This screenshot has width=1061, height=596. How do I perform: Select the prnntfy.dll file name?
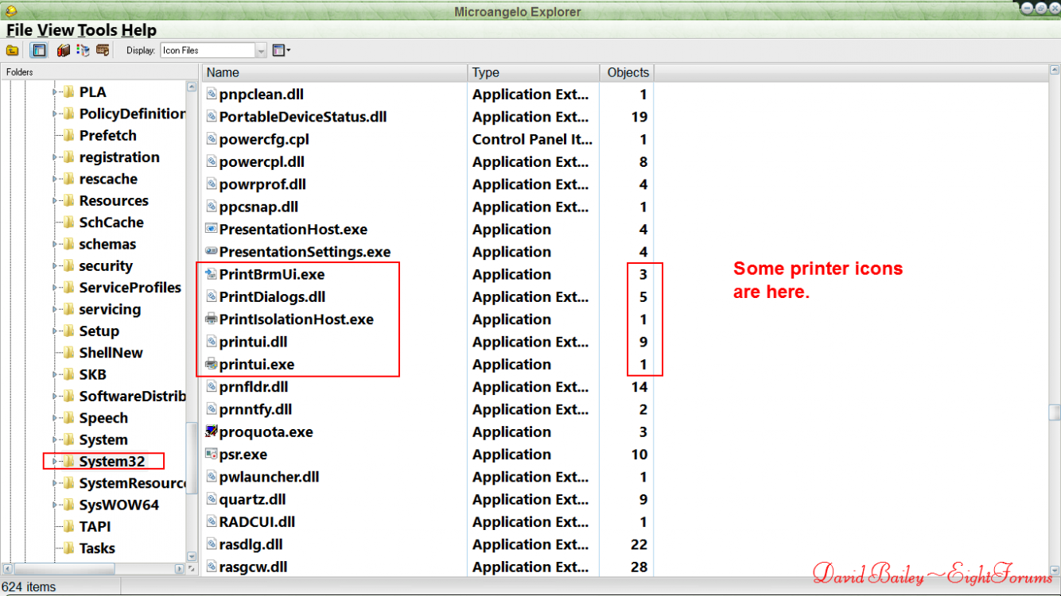click(x=256, y=409)
